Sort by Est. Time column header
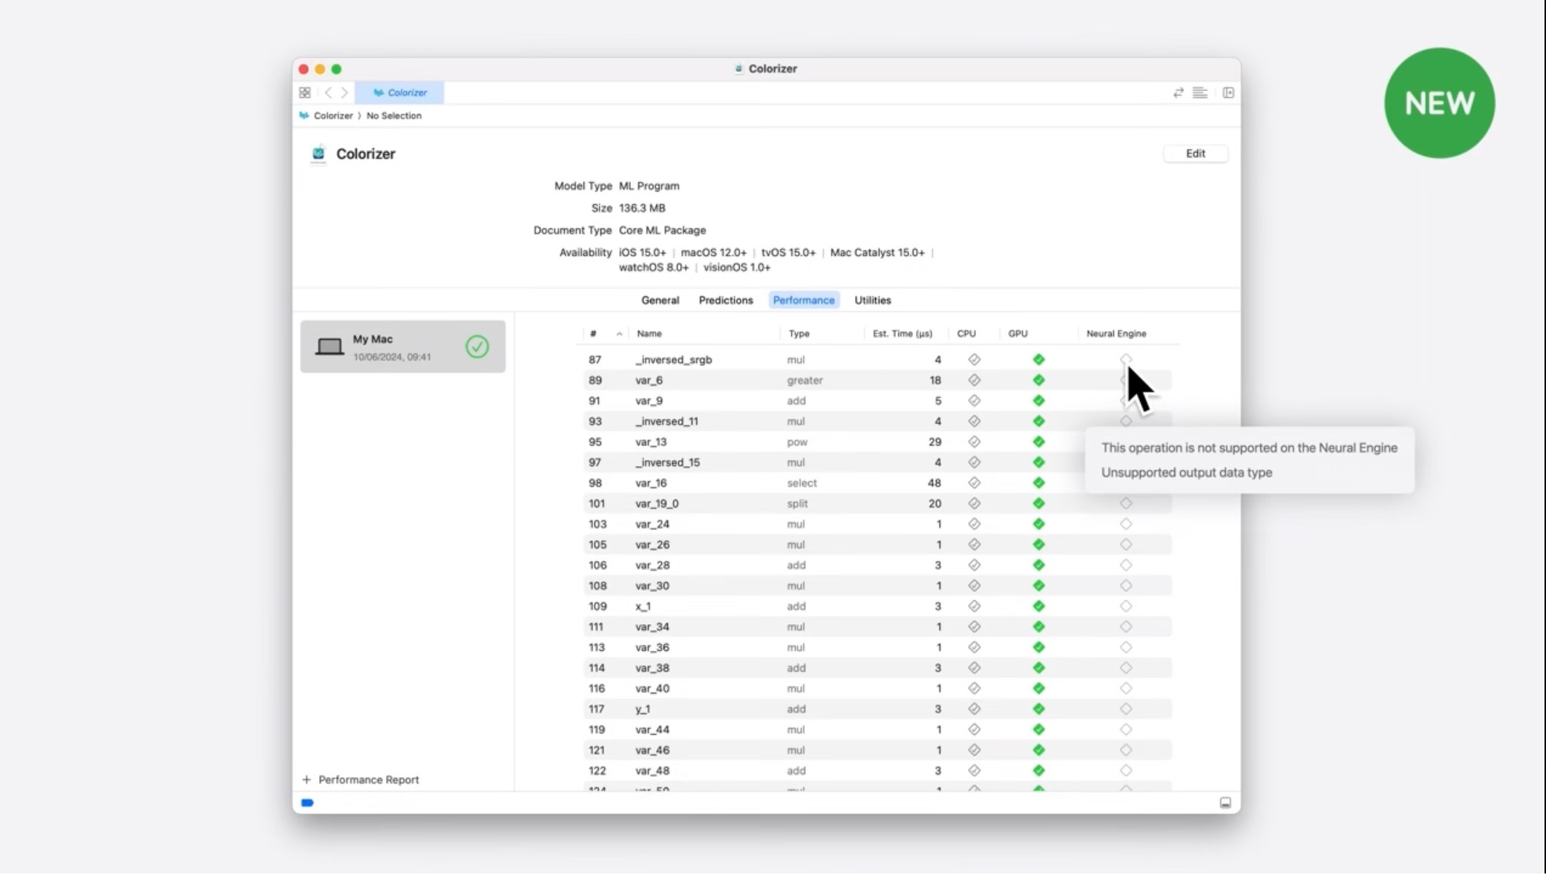This screenshot has height=875, width=1546. [902, 334]
